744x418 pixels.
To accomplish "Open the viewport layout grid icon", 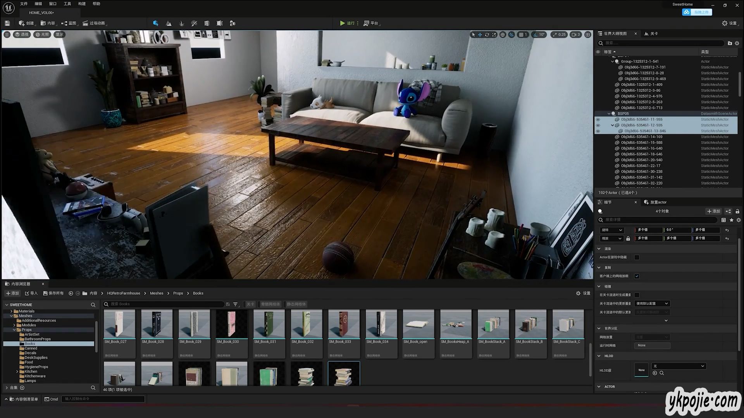I will pos(588,34).
